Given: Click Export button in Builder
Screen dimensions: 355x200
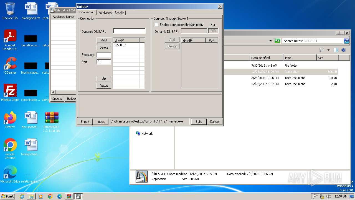Looking at the screenshot, I should coord(85,122).
